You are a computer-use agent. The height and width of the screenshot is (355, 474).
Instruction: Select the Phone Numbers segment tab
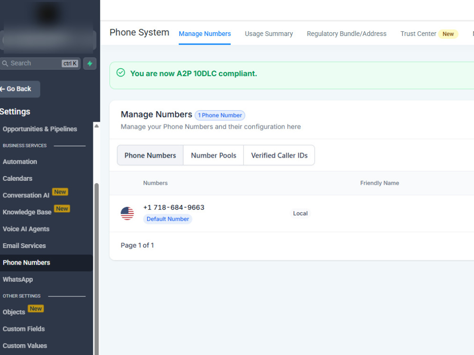150,155
